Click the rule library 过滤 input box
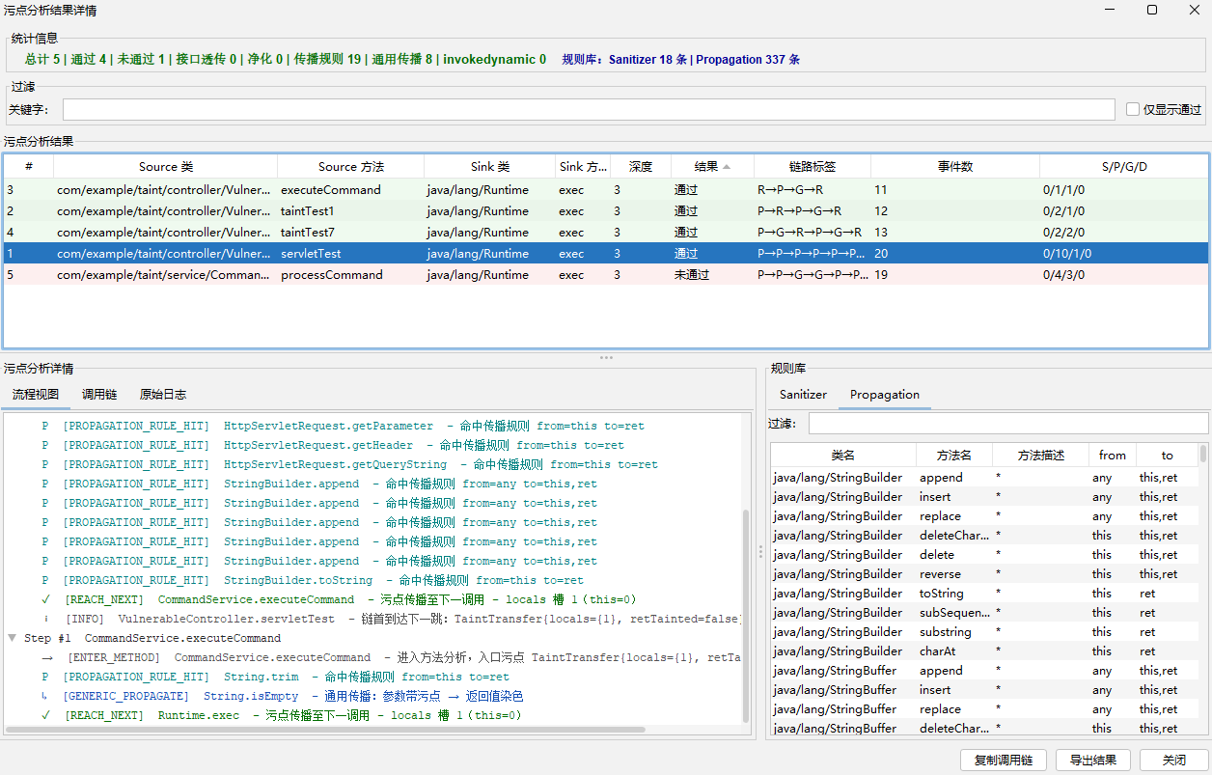Screen dimensions: 1212x775 [1008, 423]
